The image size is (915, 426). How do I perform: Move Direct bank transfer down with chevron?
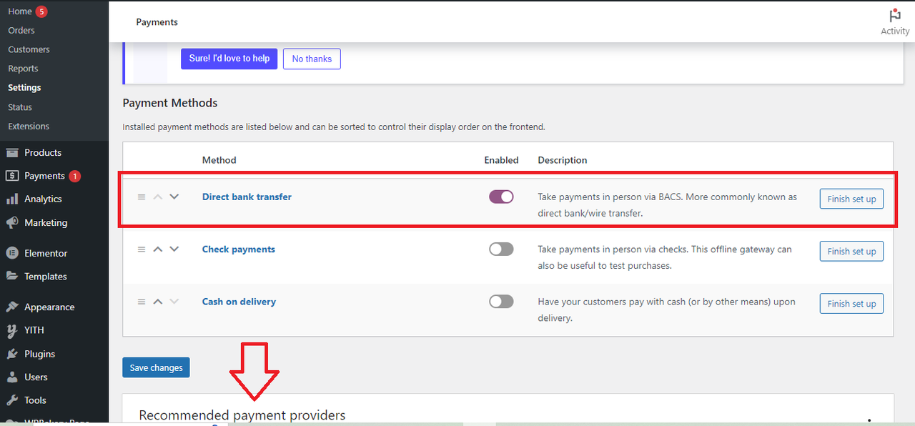(174, 197)
